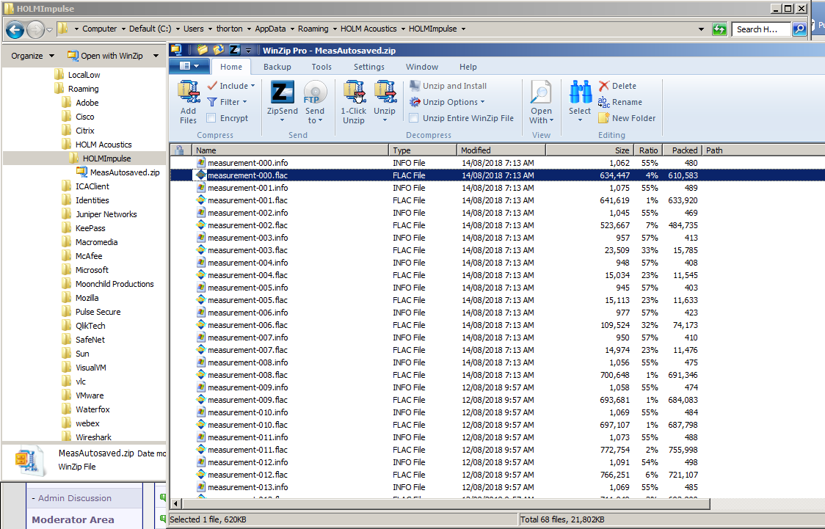The image size is (825, 529).
Task: Rename the selected file
Action: click(620, 102)
